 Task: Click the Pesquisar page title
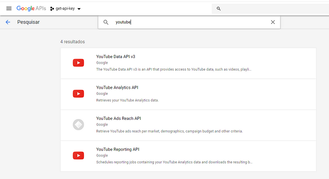tap(28, 22)
